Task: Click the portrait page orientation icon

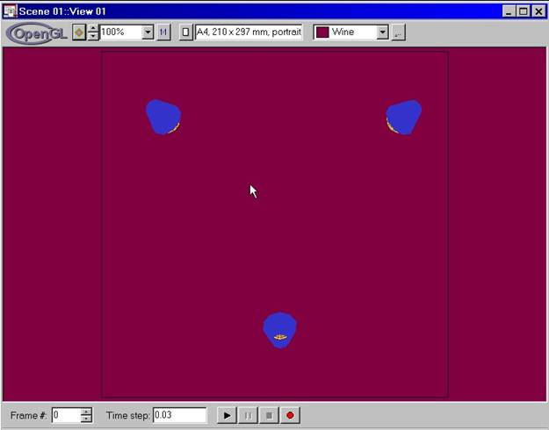Action: coord(185,32)
